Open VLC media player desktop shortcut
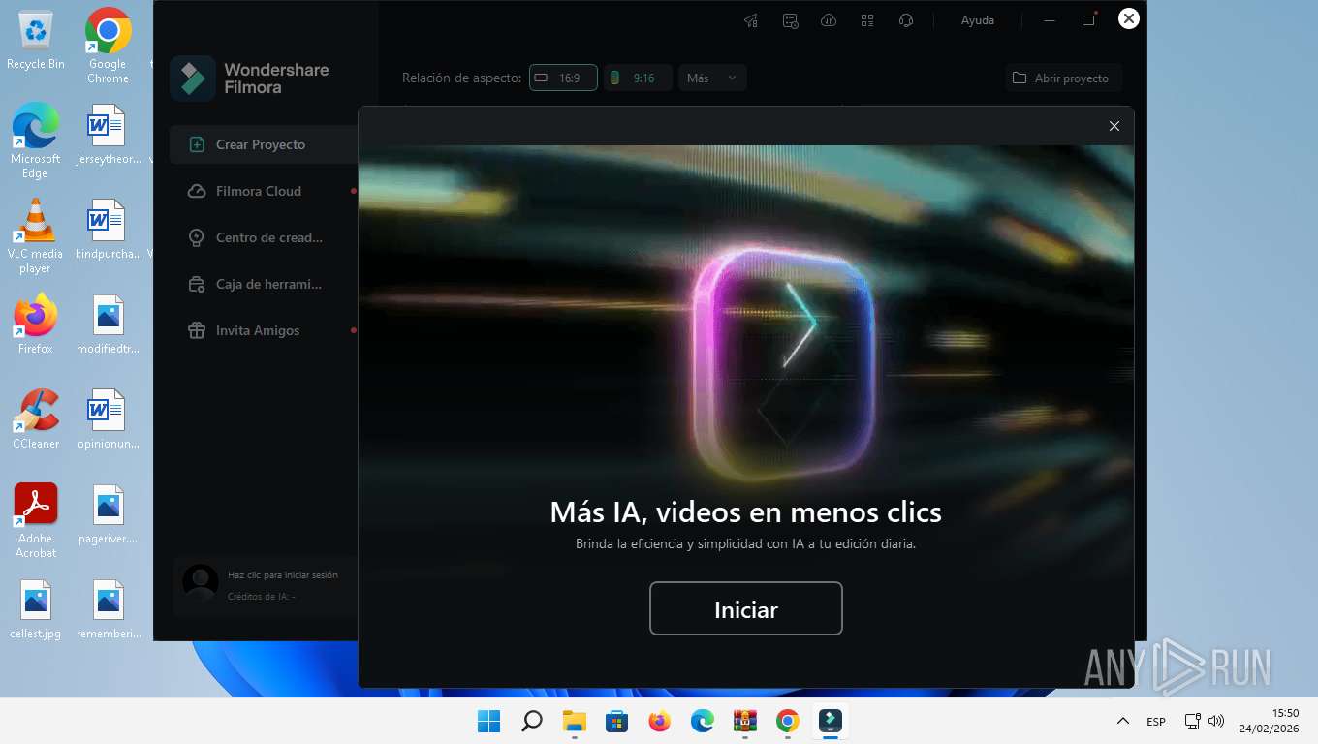Image resolution: width=1318 pixels, height=744 pixels. click(x=36, y=235)
